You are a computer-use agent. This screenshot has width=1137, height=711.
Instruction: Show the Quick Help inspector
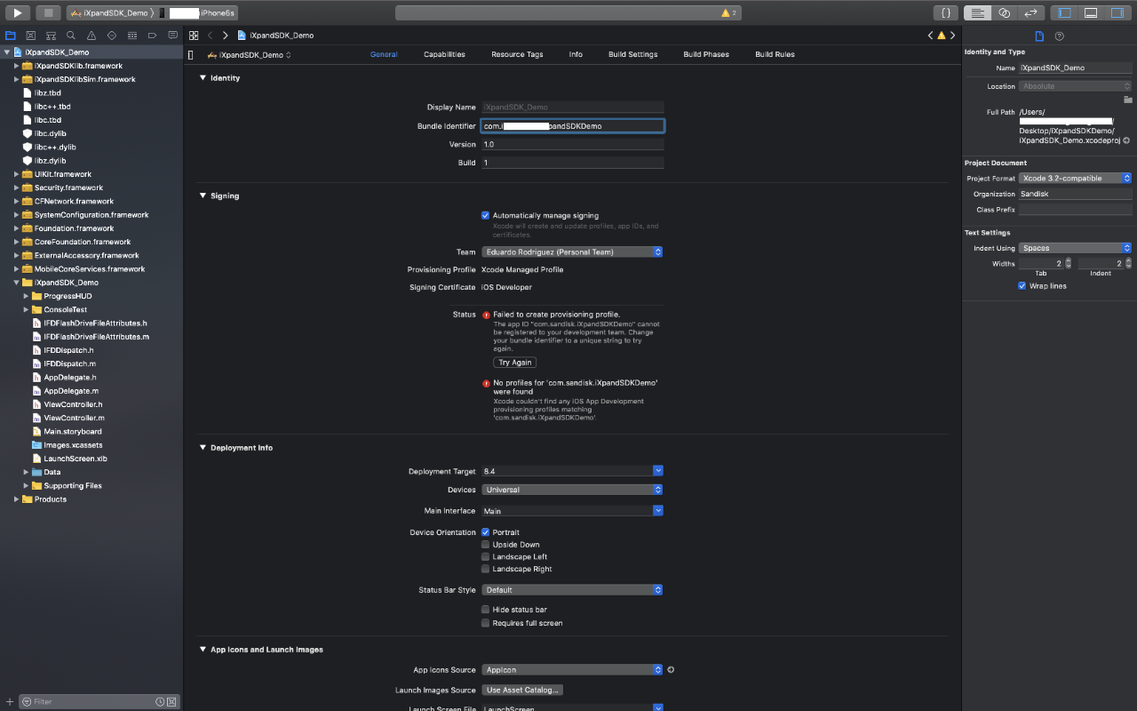pyautogui.click(x=1059, y=36)
